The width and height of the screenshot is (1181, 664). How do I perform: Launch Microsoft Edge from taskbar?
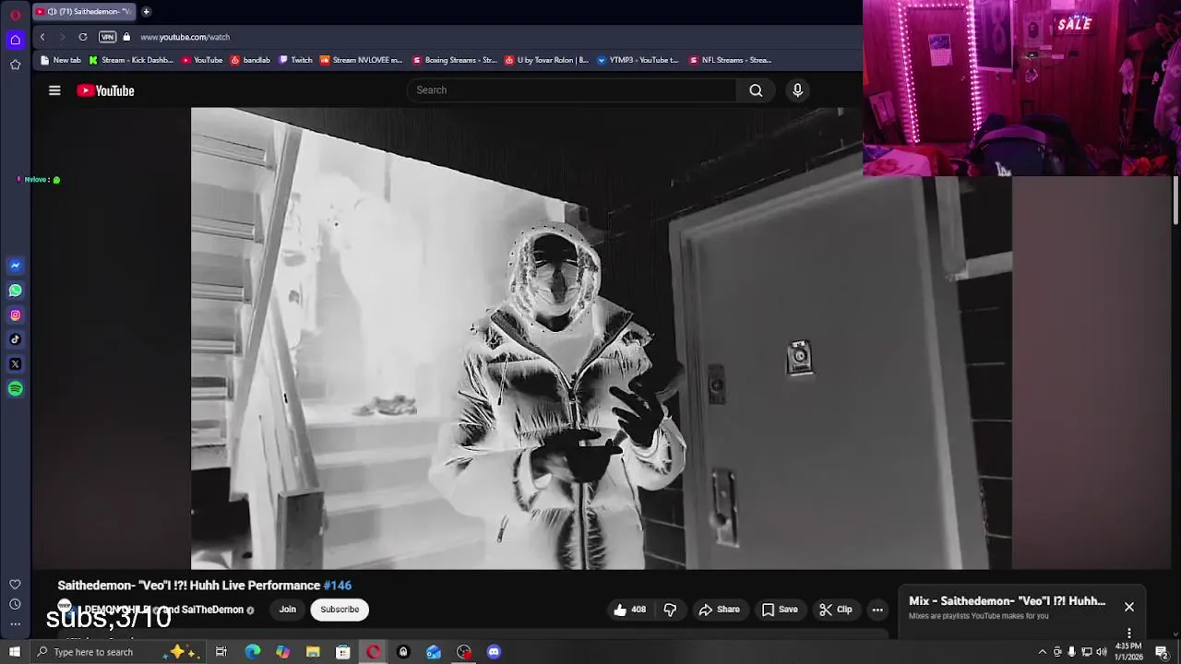click(x=253, y=652)
